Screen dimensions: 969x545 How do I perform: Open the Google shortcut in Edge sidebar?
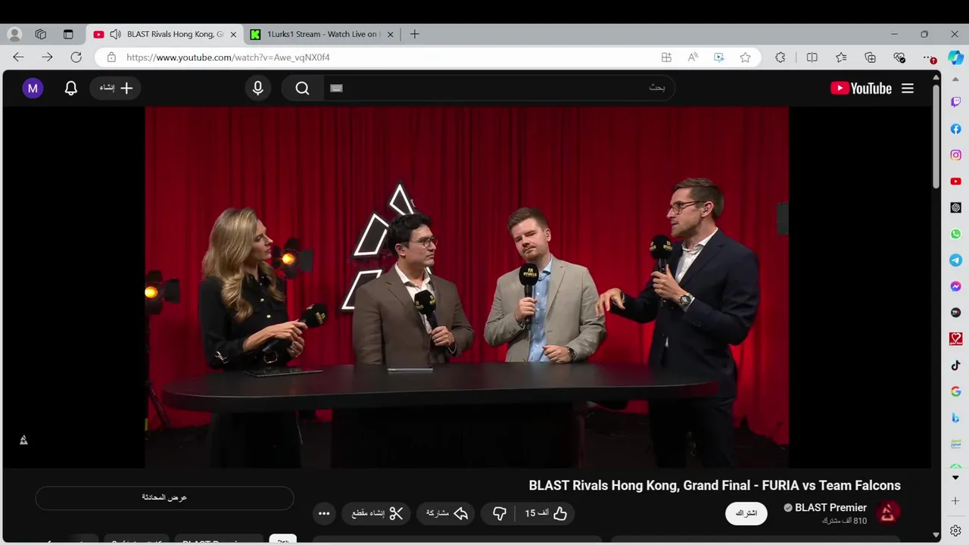click(x=955, y=391)
